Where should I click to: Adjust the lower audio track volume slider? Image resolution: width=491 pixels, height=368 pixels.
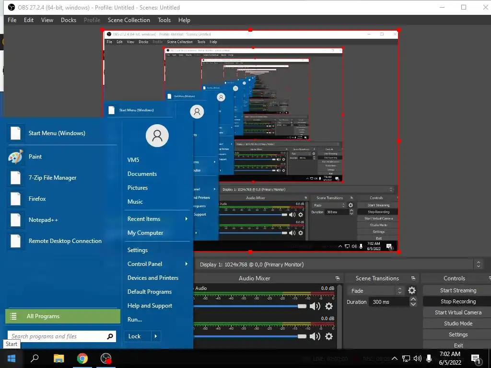coord(302,336)
